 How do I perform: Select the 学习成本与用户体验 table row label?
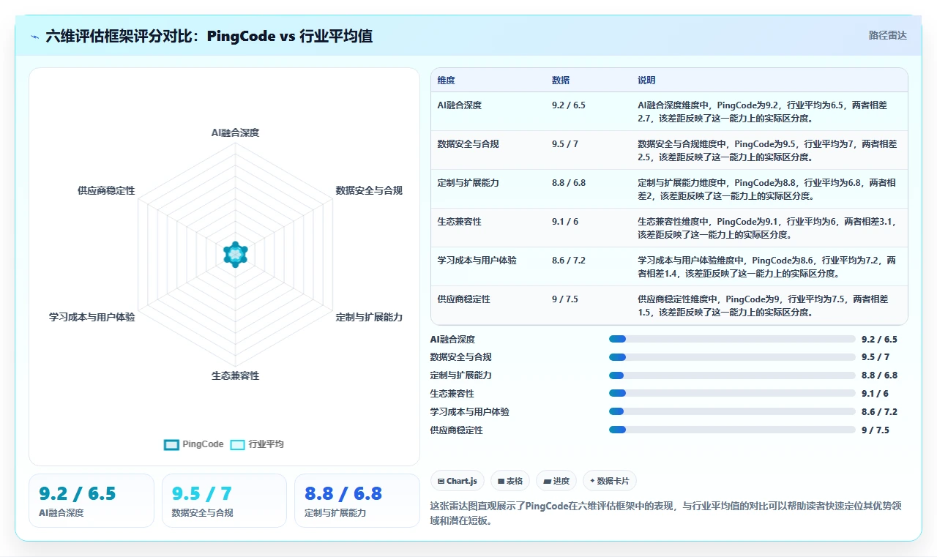pos(477,261)
